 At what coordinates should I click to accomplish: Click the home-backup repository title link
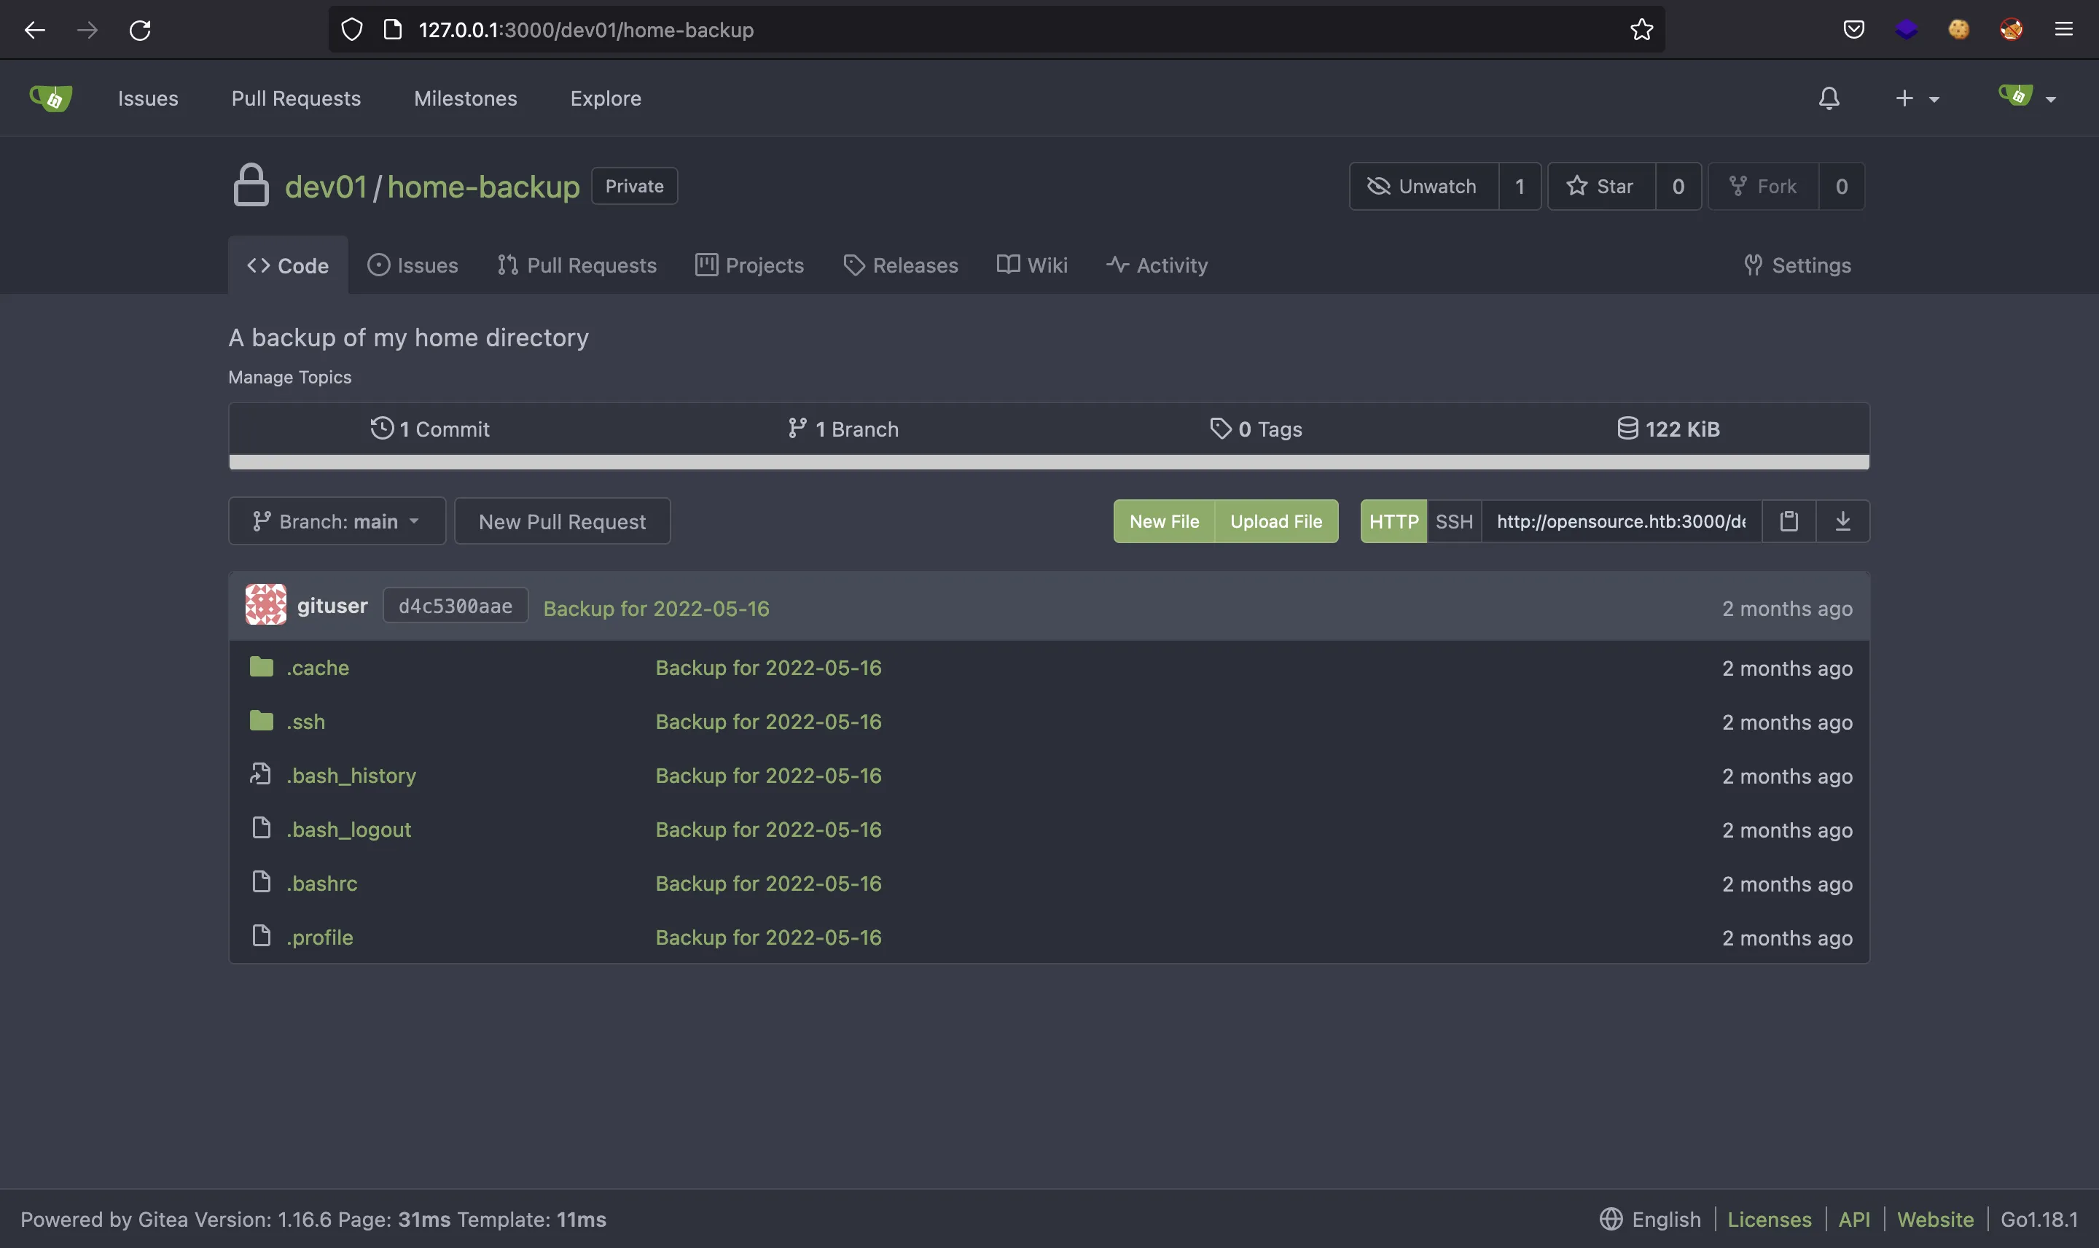[483, 187]
